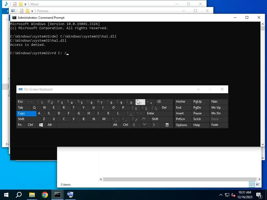Viewport: 267px width, 200px height.
Task: Open the taskbar clock showing 10:31 AM
Action: click(245, 195)
